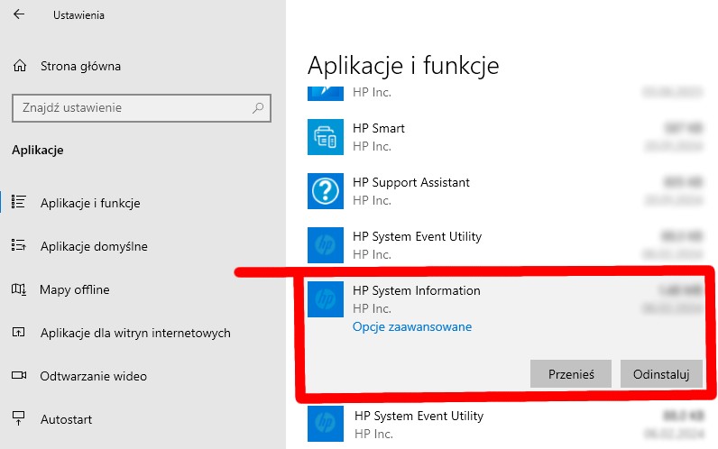Click the Aplikacje i funkcje list icon
The width and height of the screenshot is (718, 449).
[x=18, y=202]
